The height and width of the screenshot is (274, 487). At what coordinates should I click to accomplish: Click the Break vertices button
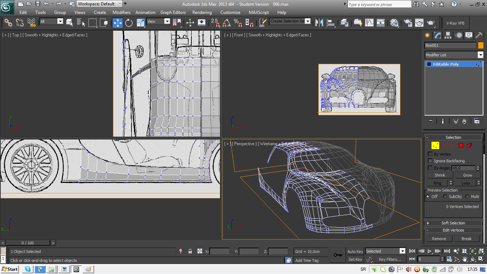467,239
